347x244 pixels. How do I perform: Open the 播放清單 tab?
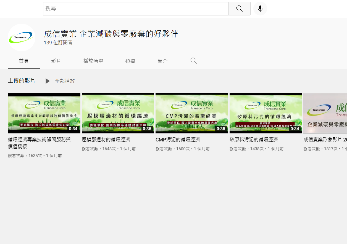[x=93, y=61]
